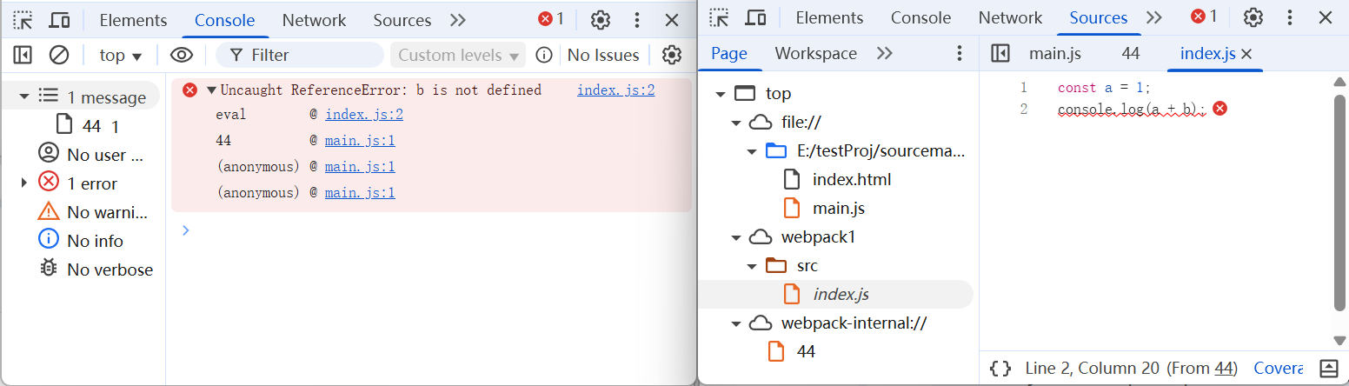Click the pretty print braces icon

[1000, 368]
